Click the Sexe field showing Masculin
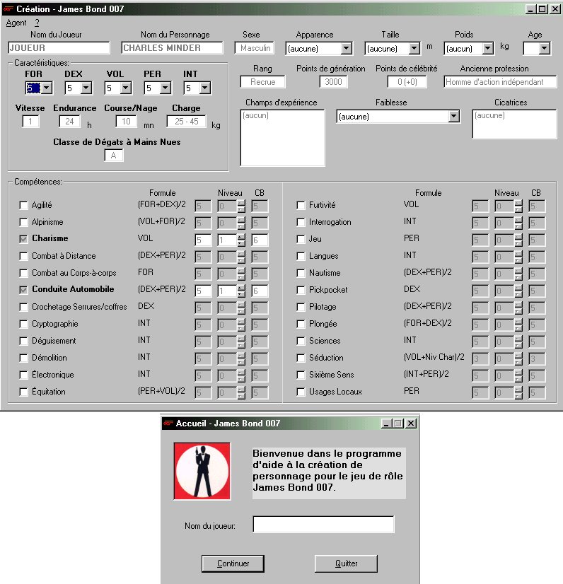563x584 pixels. [255, 48]
